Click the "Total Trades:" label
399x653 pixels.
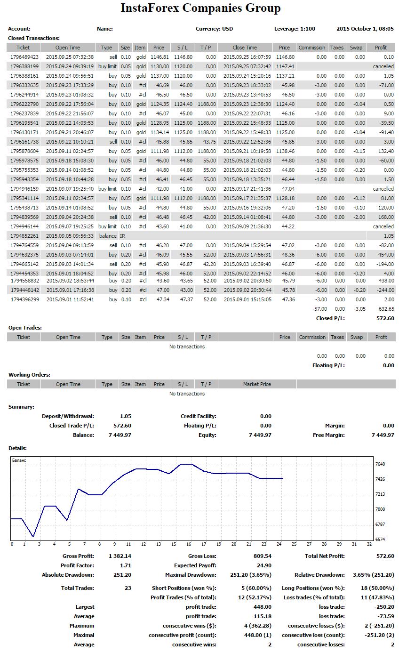pyautogui.click(x=78, y=588)
